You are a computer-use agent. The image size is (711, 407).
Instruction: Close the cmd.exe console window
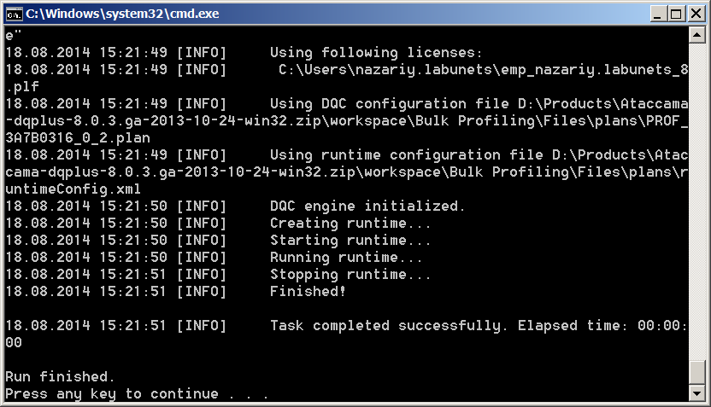tap(695, 14)
